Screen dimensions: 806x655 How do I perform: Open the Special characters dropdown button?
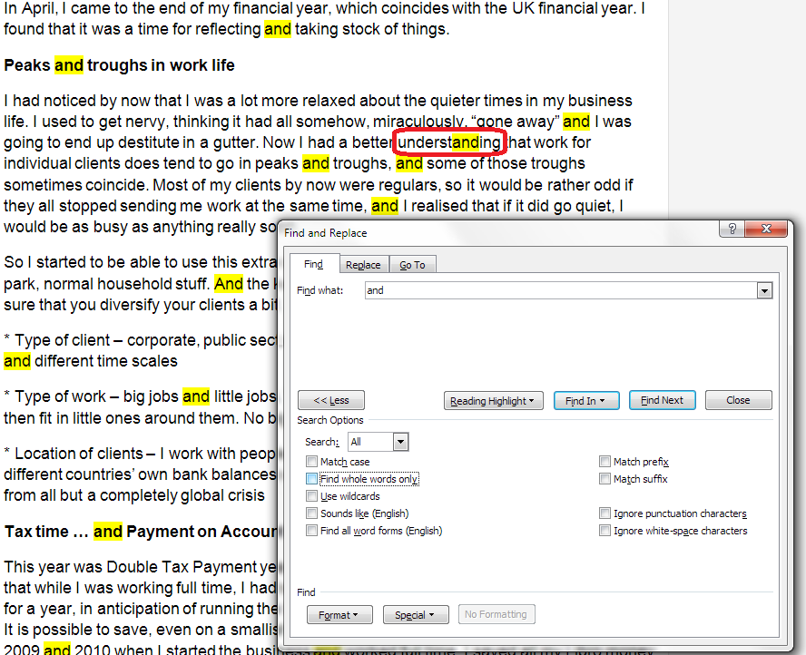tap(415, 614)
